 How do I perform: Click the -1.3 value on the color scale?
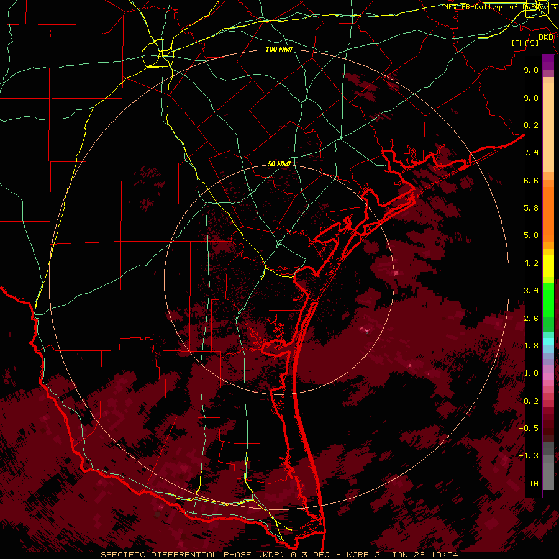(529, 456)
